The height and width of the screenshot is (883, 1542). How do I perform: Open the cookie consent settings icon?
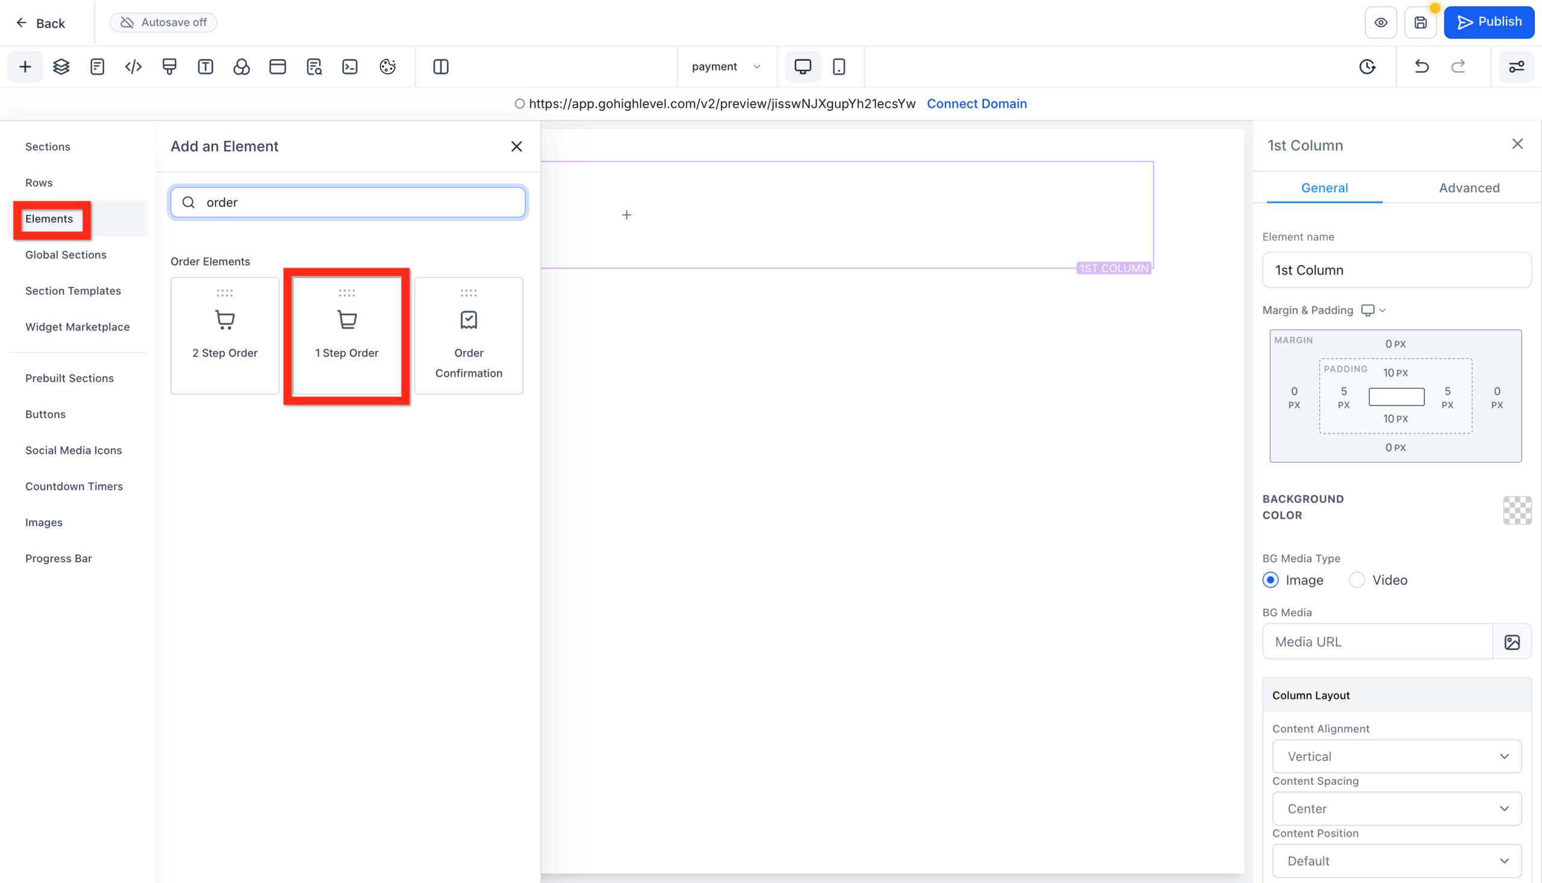pos(388,67)
